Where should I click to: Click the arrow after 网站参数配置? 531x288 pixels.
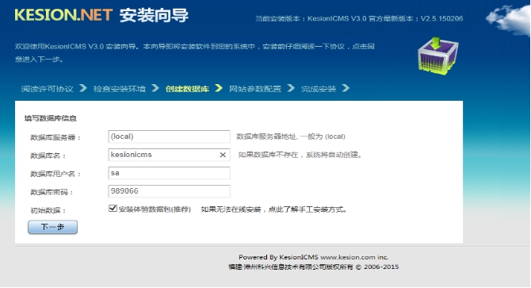(x=291, y=88)
